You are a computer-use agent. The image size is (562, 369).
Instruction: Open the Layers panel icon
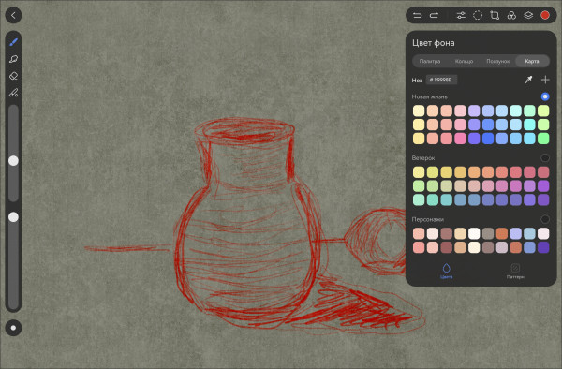[528, 15]
